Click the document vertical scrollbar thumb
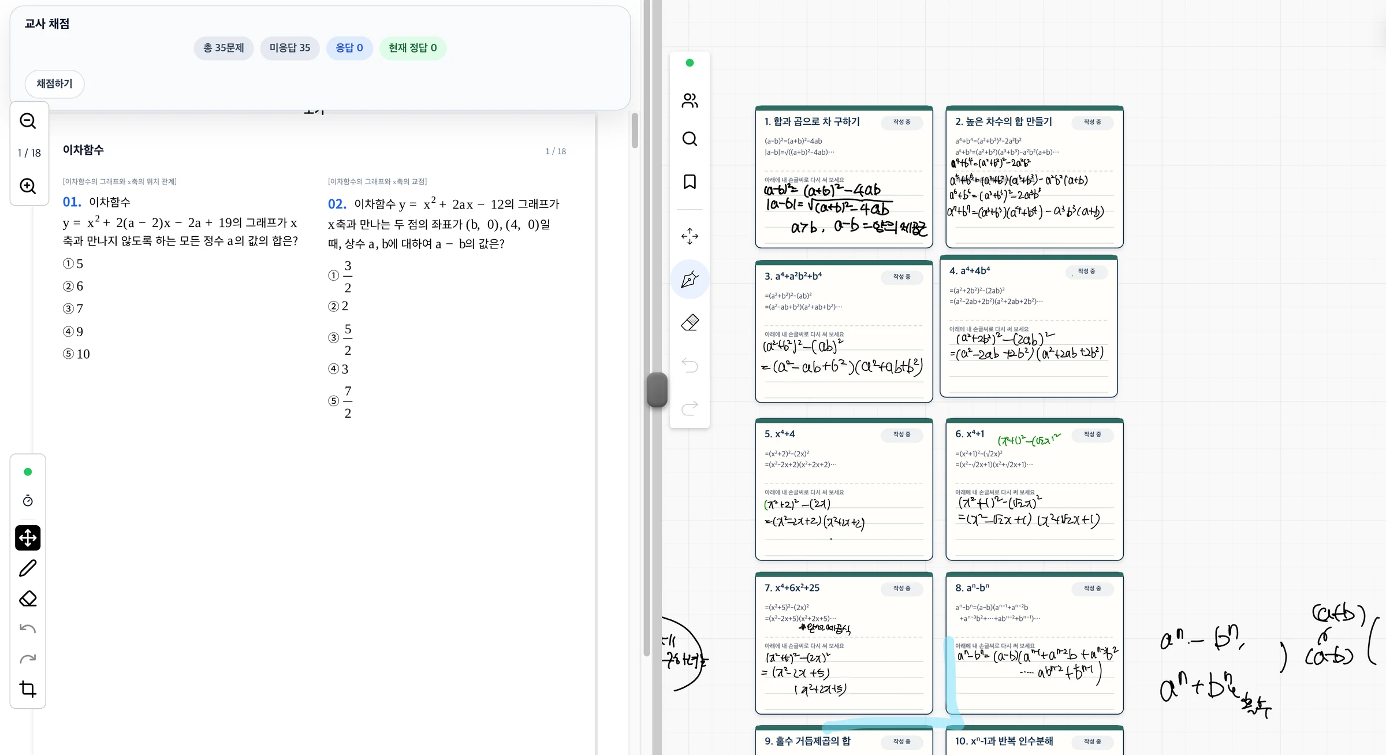1386x755 pixels. [x=635, y=131]
